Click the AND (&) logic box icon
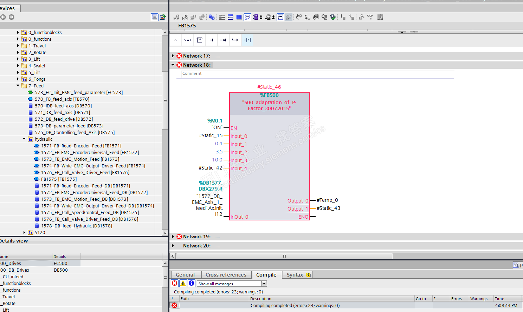 click(x=176, y=40)
